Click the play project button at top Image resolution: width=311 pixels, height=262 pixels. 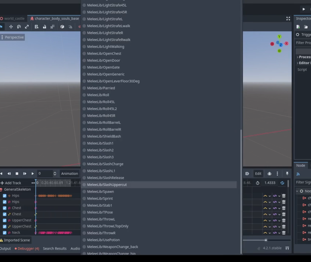304,9
